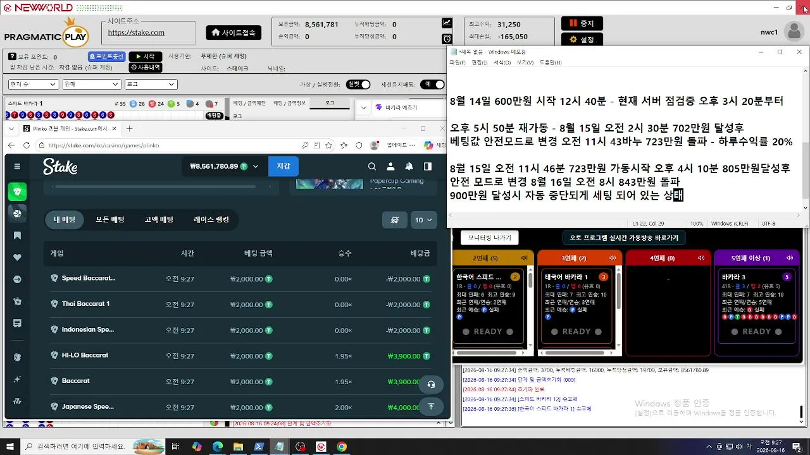Open the Stake user profile icon
This screenshot has width=810, height=455.
click(390, 166)
